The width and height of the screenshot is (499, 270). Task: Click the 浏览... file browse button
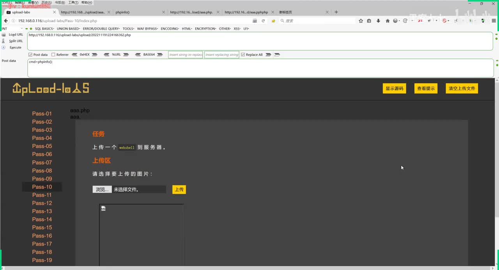[x=102, y=189]
